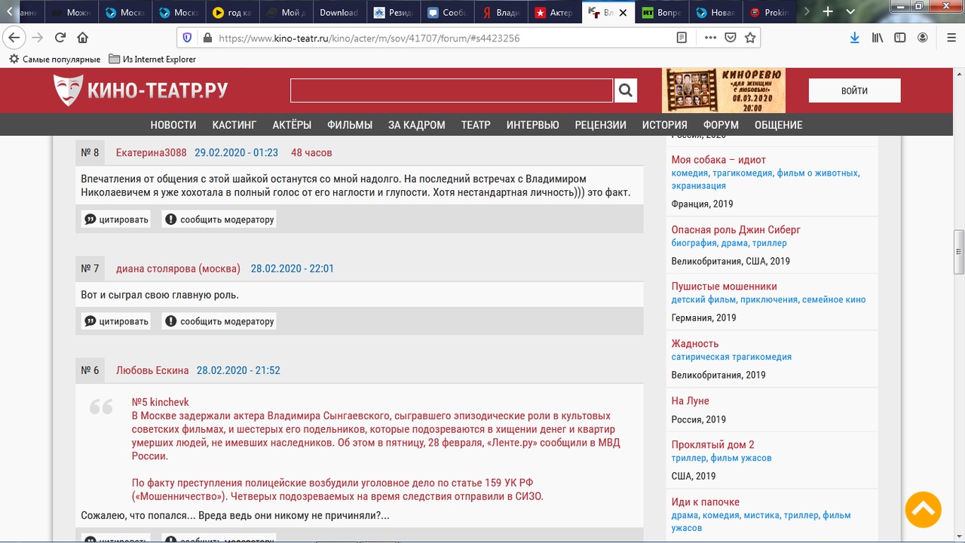Toggle reader view icon in address bar
The width and height of the screenshot is (965, 543).
point(682,38)
